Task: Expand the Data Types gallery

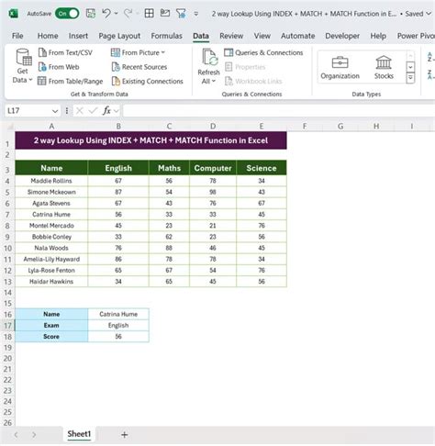Action: 410,78
